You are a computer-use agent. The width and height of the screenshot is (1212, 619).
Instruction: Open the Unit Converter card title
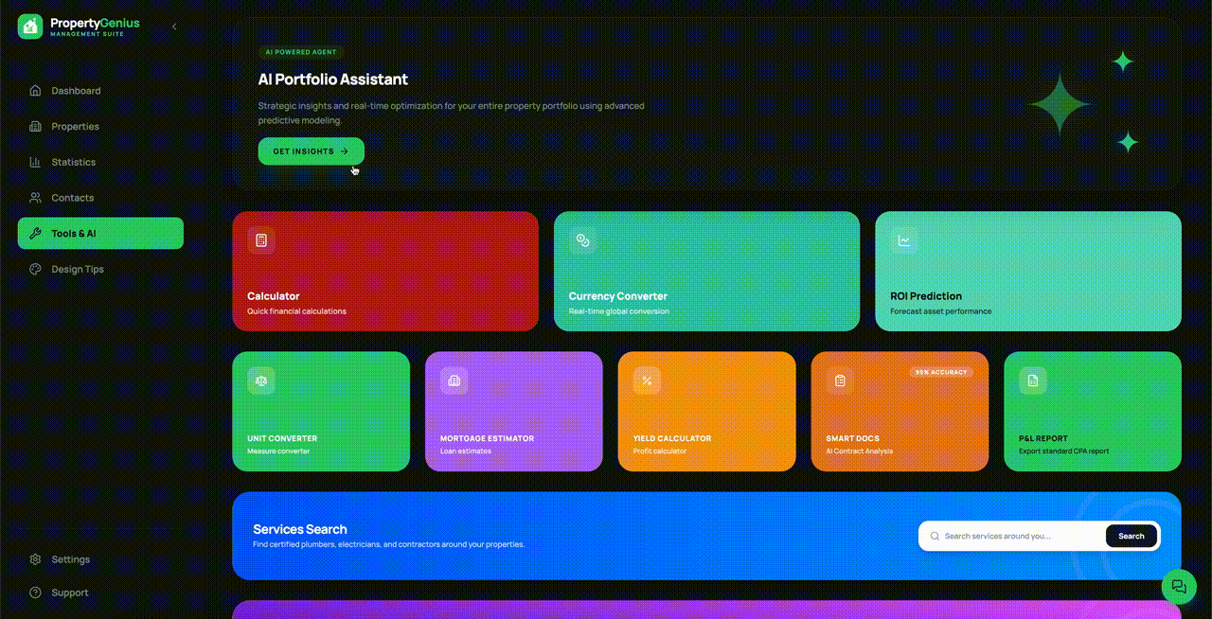tap(282, 439)
